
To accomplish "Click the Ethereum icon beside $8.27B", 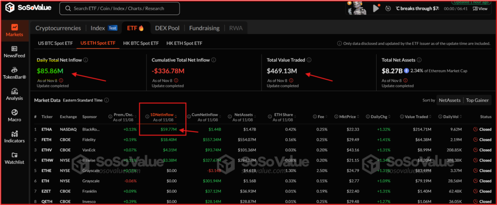I will pyautogui.click(x=406, y=71).
